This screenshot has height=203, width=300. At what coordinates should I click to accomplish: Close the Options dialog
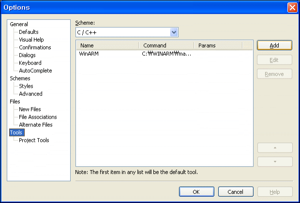point(292,7)
